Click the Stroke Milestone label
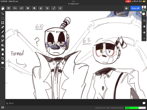 117,108
